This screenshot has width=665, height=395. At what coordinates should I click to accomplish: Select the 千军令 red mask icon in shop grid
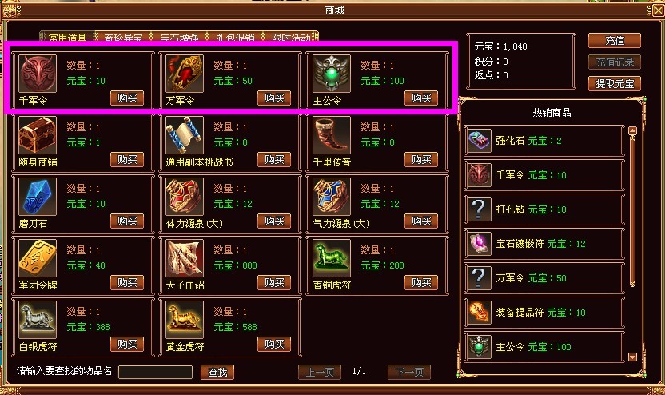coord(38,74)
